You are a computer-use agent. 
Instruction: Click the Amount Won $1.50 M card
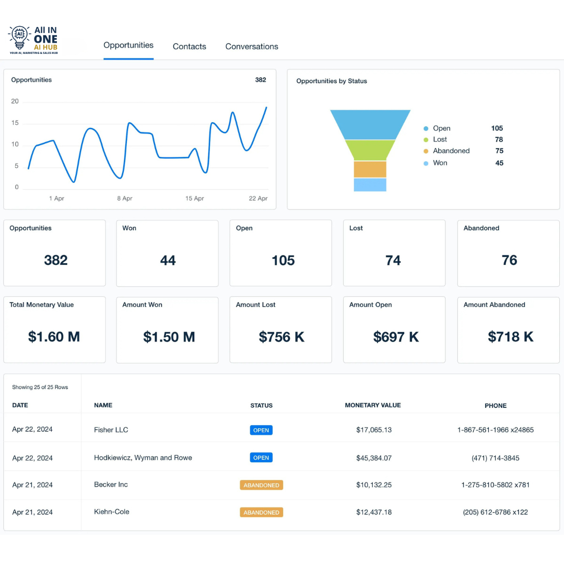coord(167,330)
